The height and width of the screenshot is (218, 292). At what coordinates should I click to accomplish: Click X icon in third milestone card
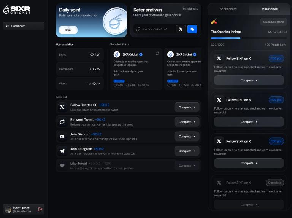pos(219,141)
